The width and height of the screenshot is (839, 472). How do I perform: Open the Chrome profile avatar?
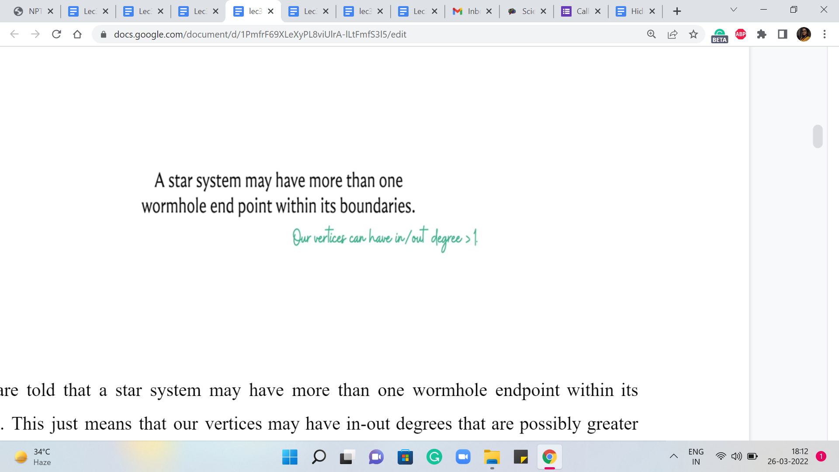(804, 34)
